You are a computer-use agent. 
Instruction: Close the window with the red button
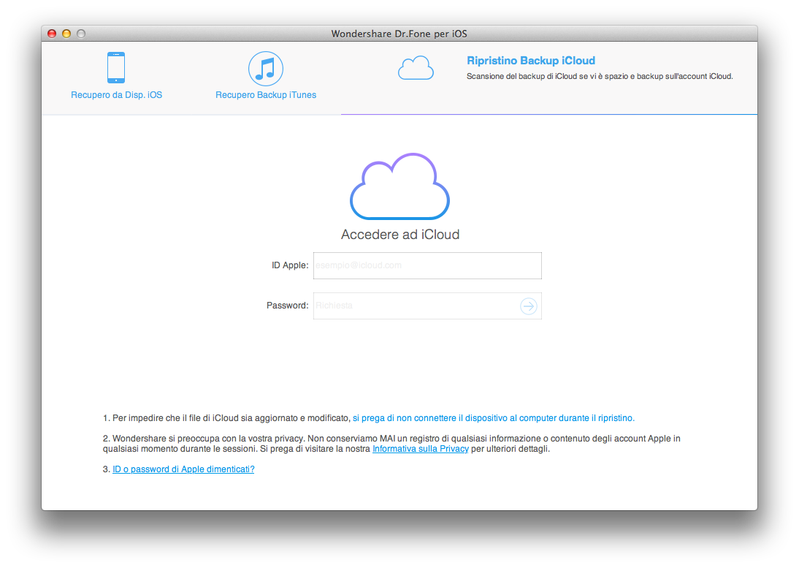pos(52,34)
